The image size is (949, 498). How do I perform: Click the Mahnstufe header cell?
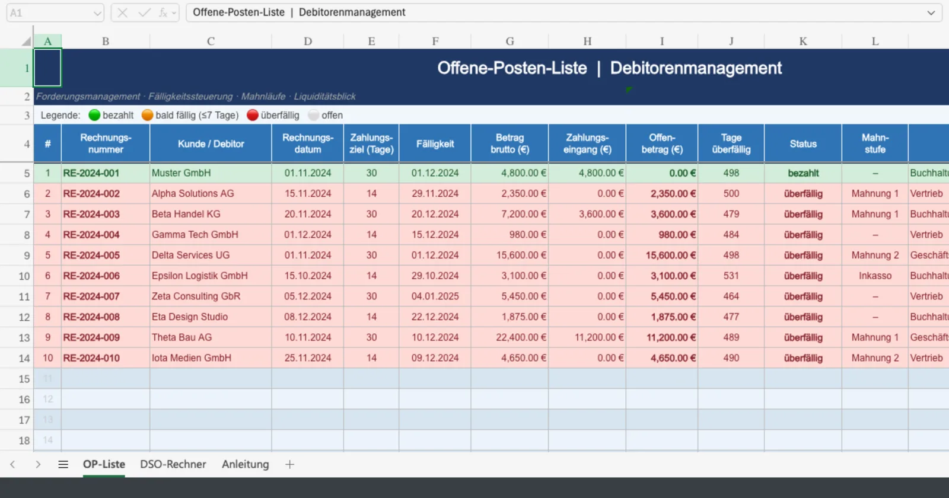pos(875,143)
